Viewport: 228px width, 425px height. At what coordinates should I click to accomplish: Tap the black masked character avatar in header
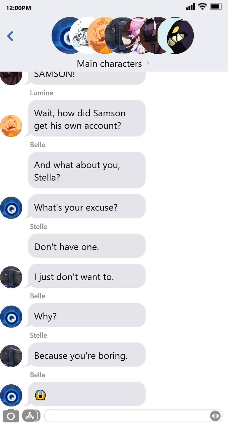pos(178,35)
